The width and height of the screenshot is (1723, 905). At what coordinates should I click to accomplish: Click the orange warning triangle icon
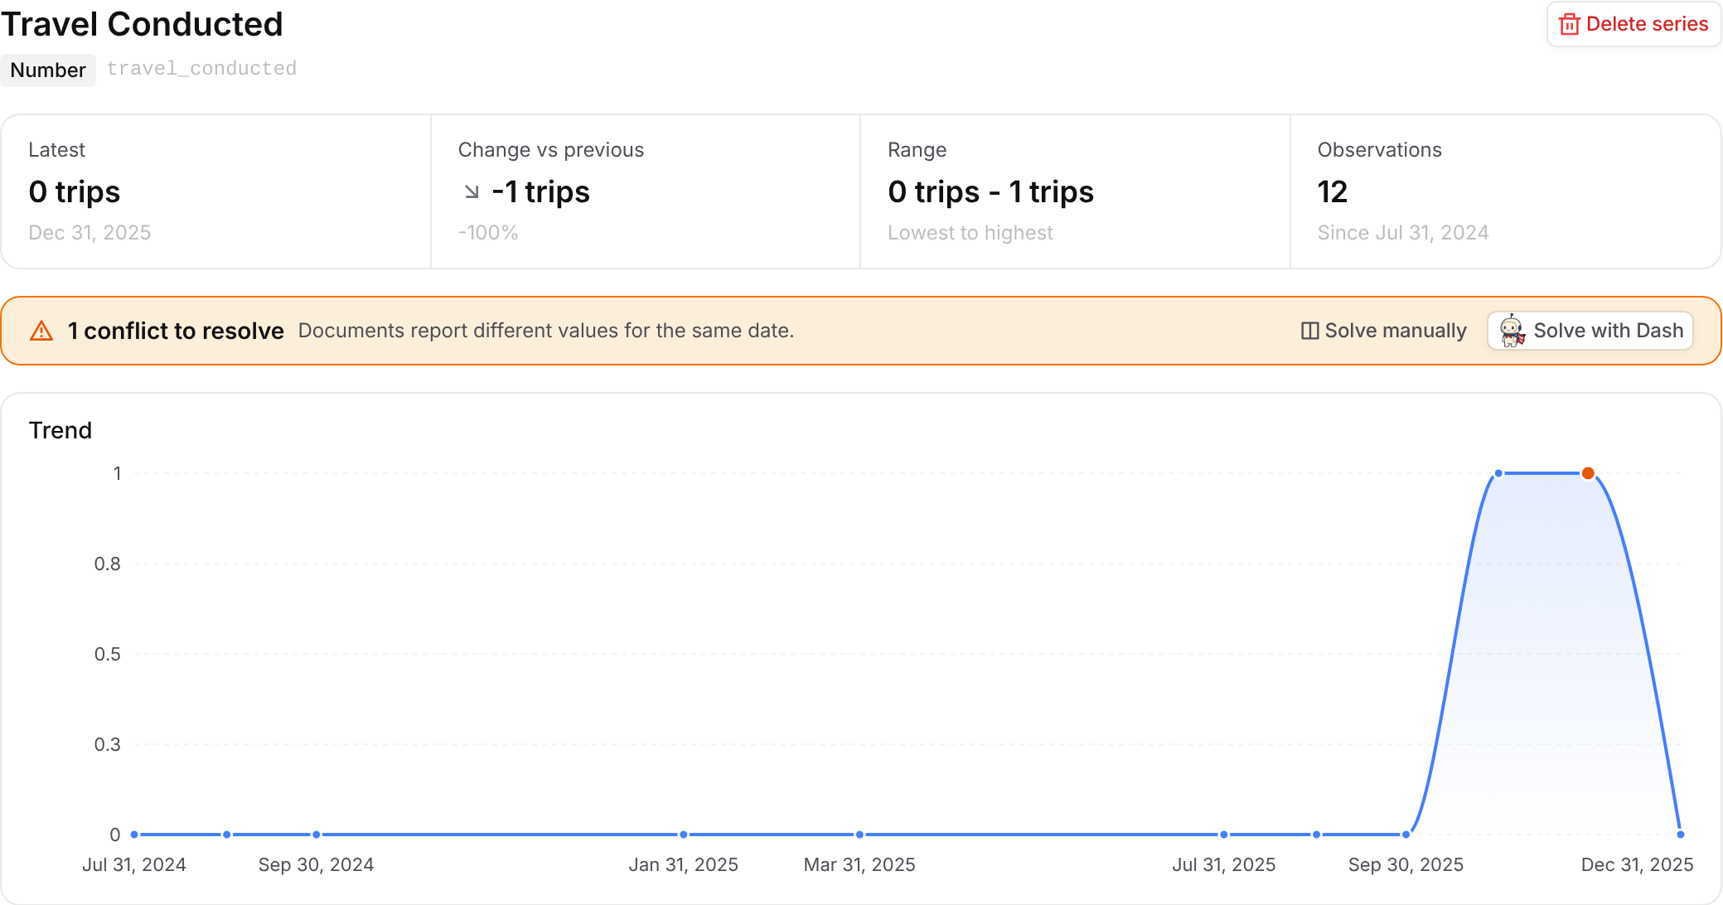tap(41, 331)
